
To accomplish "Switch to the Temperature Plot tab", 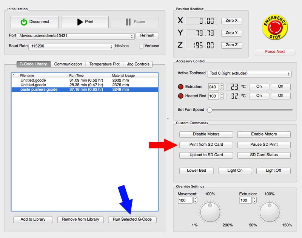I will point(104,64).
